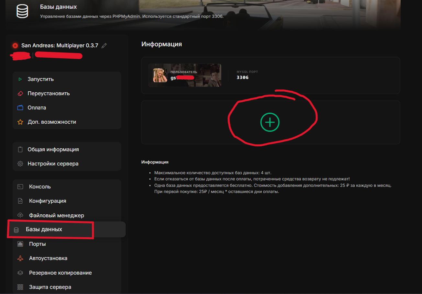This screenshot has width=422, height=294.
Task: Click the star icon for Доп. возможности
Action: [20, 122]
